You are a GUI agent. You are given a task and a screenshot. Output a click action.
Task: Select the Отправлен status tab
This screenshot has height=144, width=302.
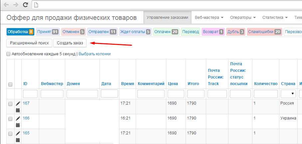(102, 32)
